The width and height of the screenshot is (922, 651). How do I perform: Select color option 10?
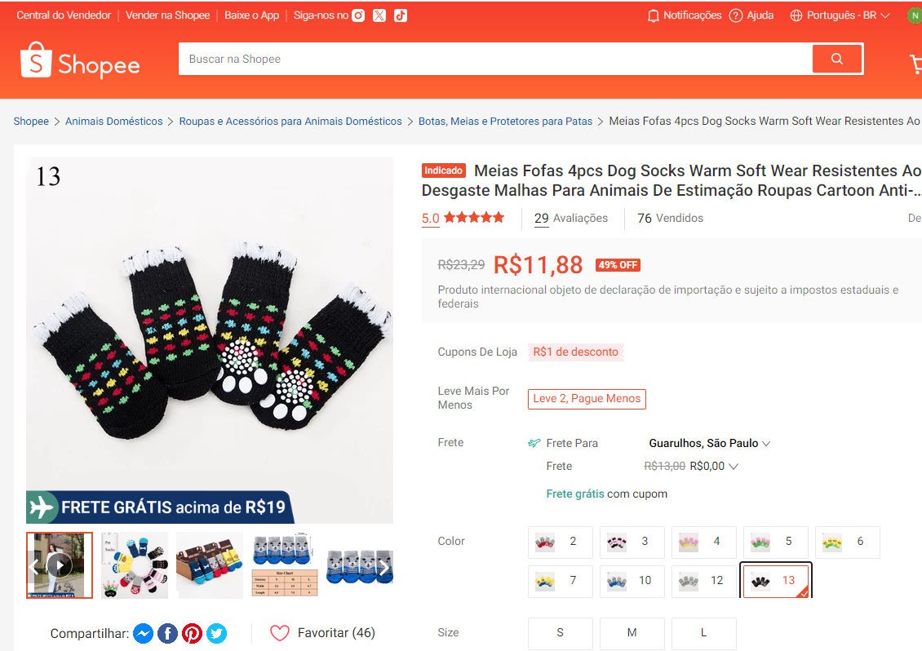[632, 581]
